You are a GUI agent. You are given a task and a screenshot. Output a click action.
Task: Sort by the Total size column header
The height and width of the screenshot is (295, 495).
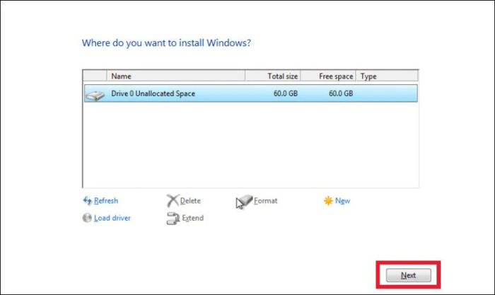coord(273,76)
